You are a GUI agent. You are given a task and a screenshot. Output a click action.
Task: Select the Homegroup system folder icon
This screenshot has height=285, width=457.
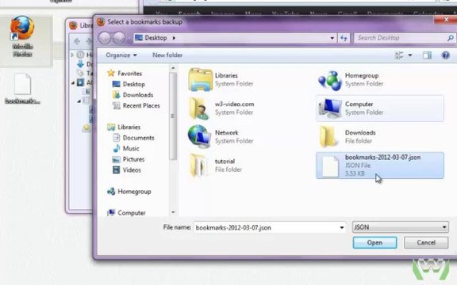pos(329,80)
